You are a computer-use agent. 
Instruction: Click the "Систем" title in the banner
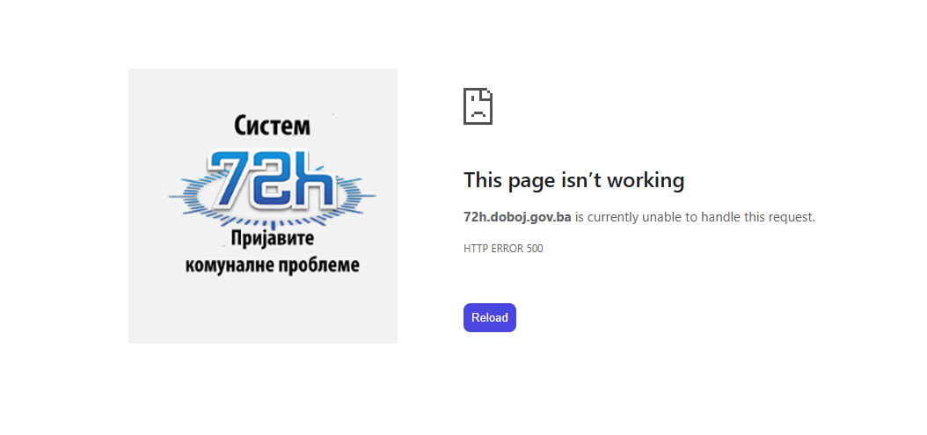coord(272,126)
